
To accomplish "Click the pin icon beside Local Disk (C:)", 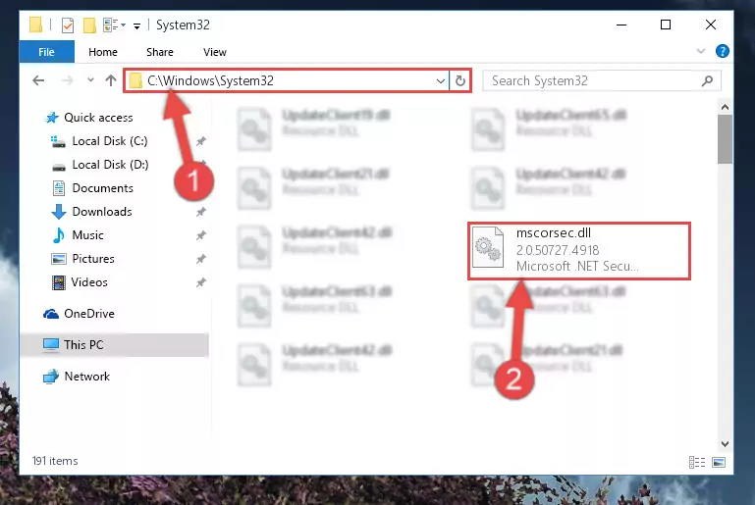I will pos(201,141).
